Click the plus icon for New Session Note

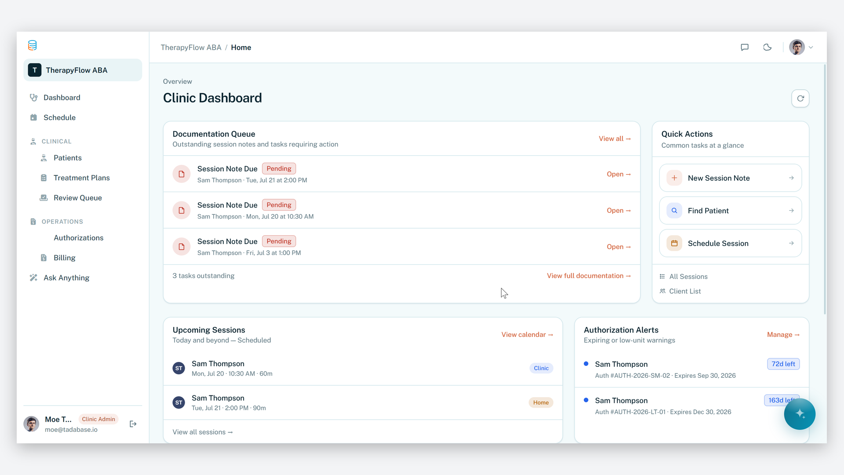click(674, 178)
